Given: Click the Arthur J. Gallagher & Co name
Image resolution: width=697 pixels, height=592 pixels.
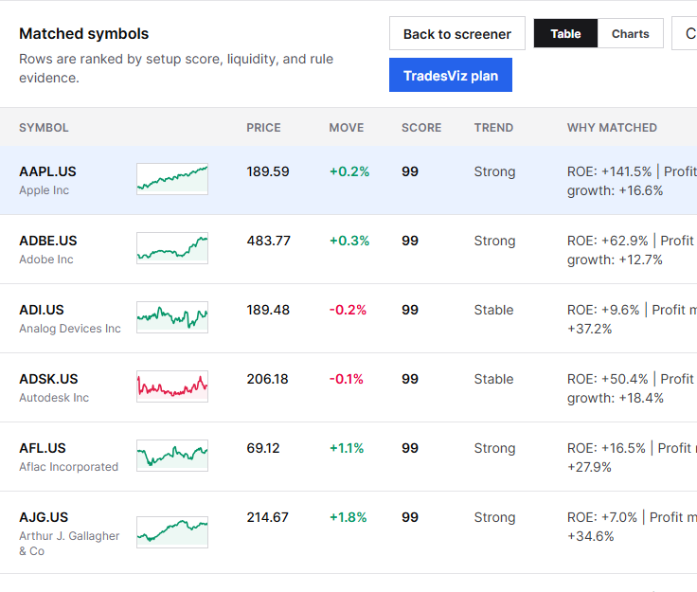Looking at the screenshot, I should point(69,543).
